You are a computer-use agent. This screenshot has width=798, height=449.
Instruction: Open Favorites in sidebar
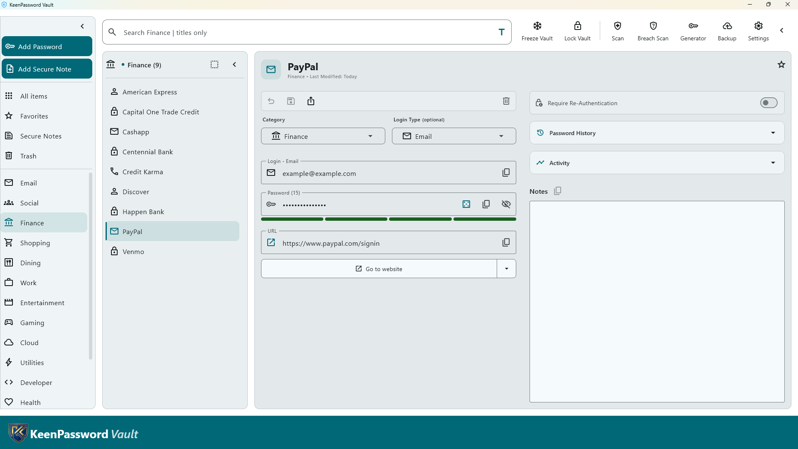click(44, 116)
